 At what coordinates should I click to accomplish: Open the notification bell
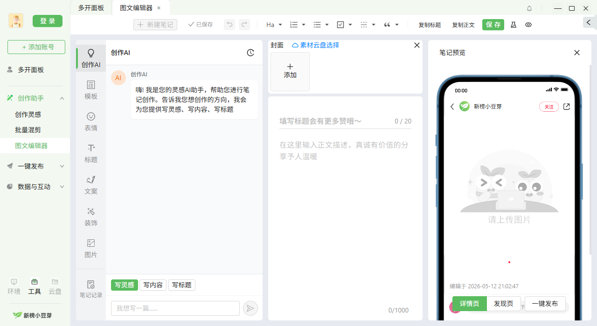[529, 8]
